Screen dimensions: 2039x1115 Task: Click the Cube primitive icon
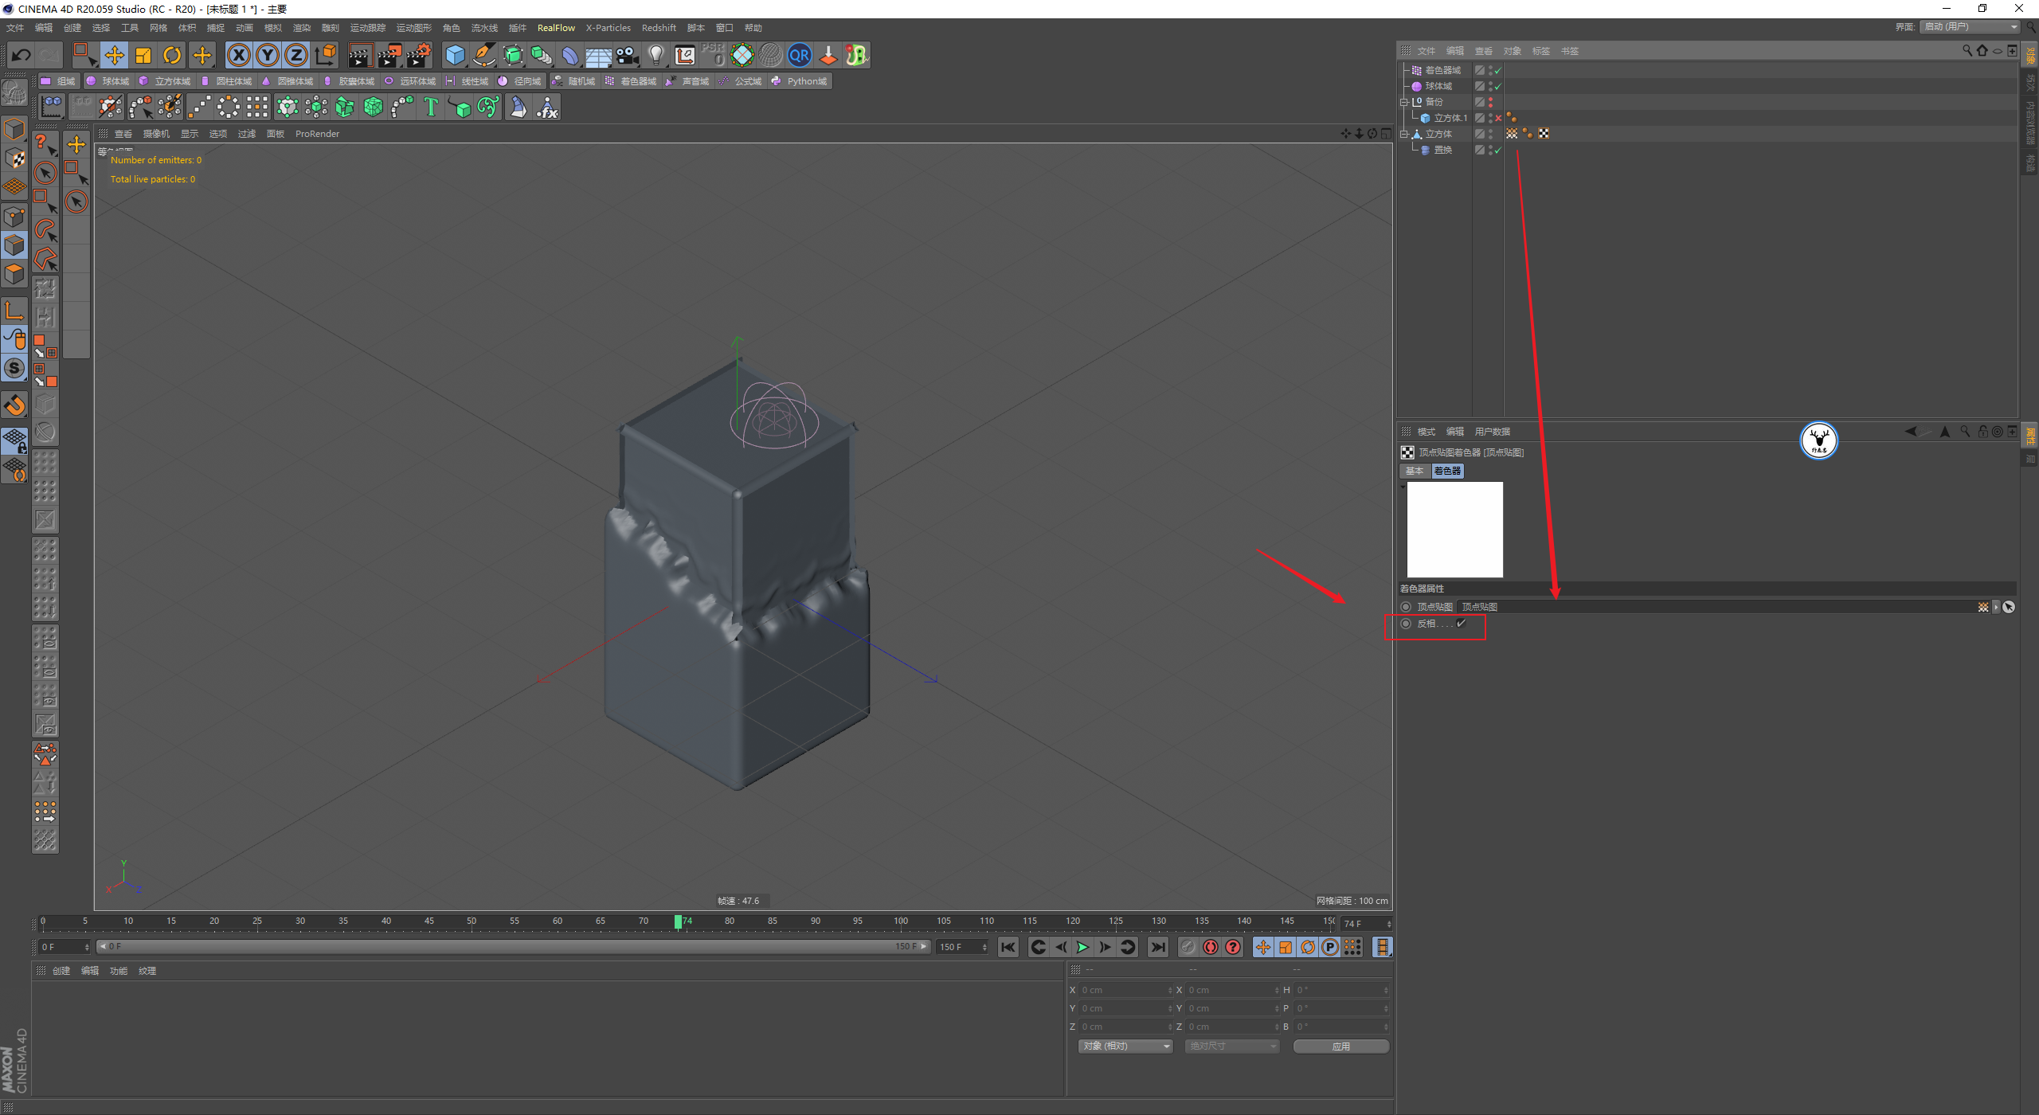pos(455,55)
